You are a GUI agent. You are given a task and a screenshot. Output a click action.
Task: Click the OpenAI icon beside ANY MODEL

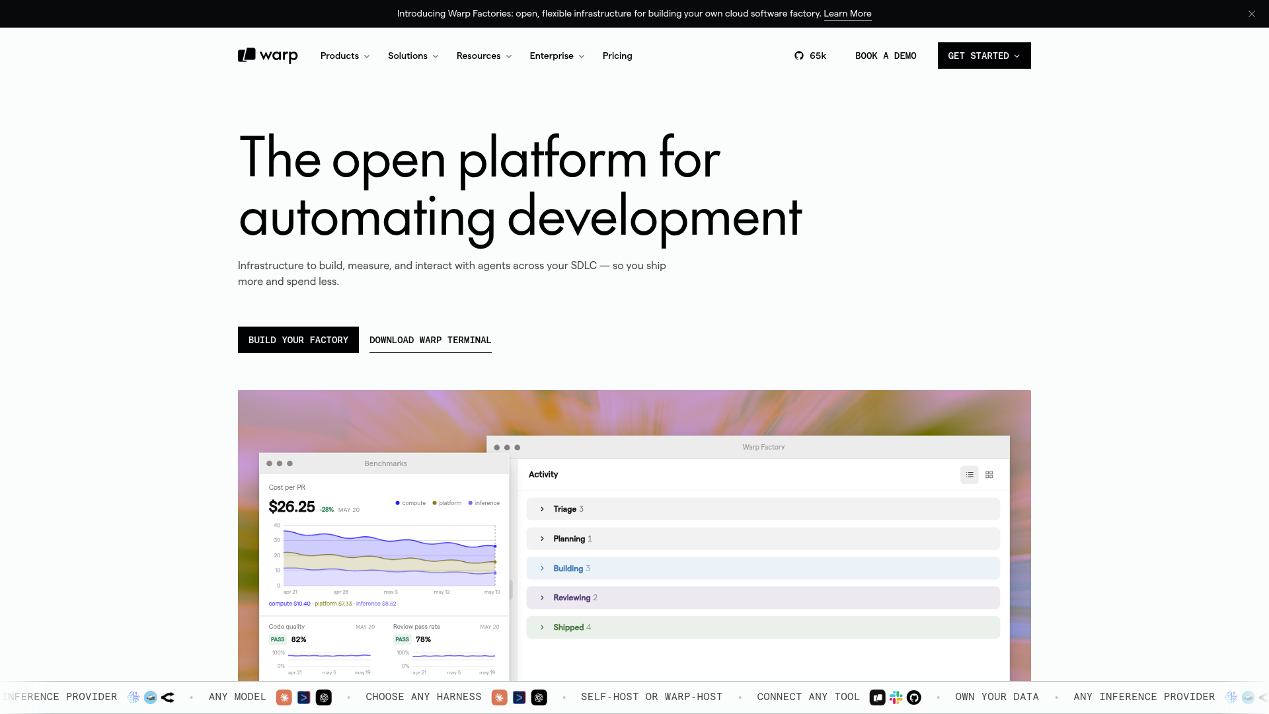coord(324,697)
